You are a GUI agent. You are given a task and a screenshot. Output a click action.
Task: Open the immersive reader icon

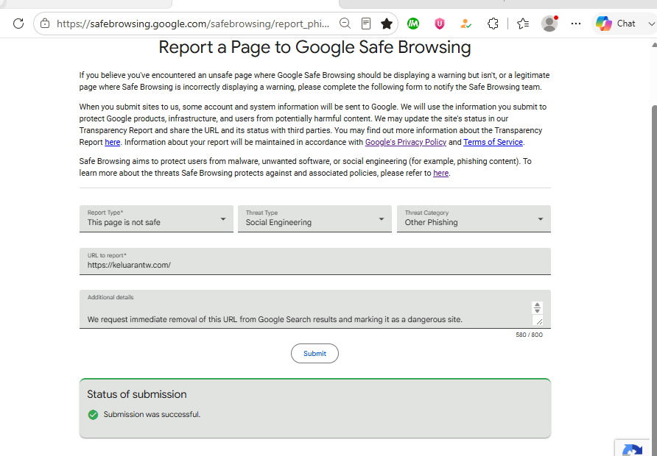point(366,24)
